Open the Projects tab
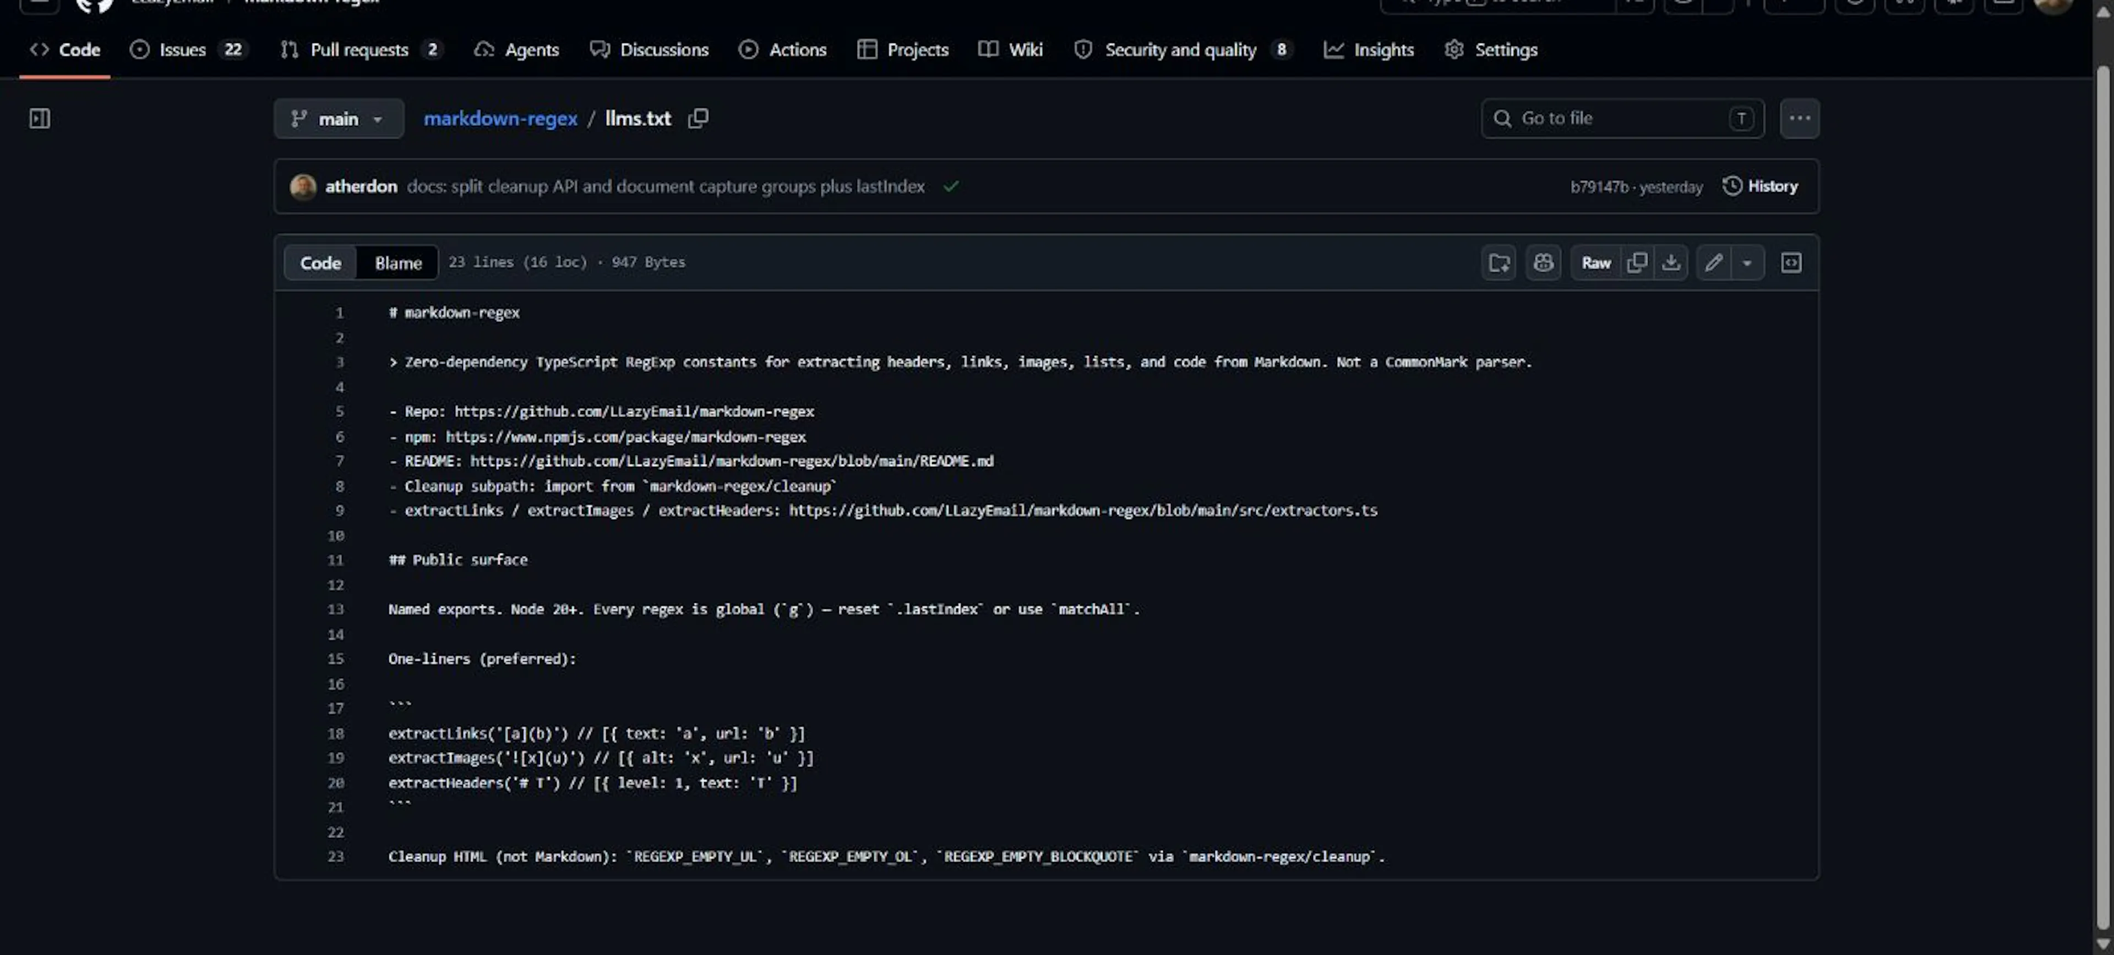The width and height of the screenshot is (2114, 955). [903, 50]
